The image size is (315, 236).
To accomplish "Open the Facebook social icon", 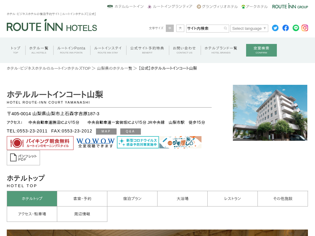I will 285,28.
